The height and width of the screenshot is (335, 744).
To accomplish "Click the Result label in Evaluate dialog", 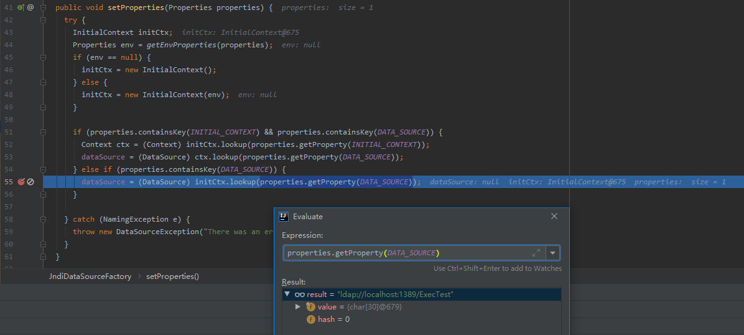I will [x=294, y=282].
